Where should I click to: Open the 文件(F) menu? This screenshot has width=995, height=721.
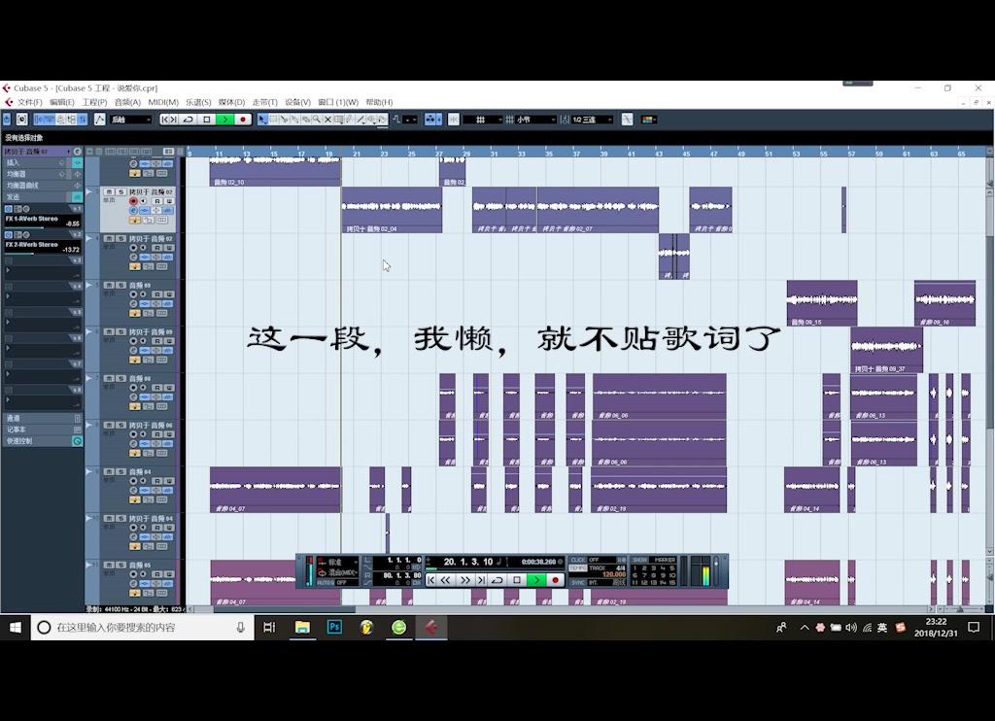(x=28, y=102)
